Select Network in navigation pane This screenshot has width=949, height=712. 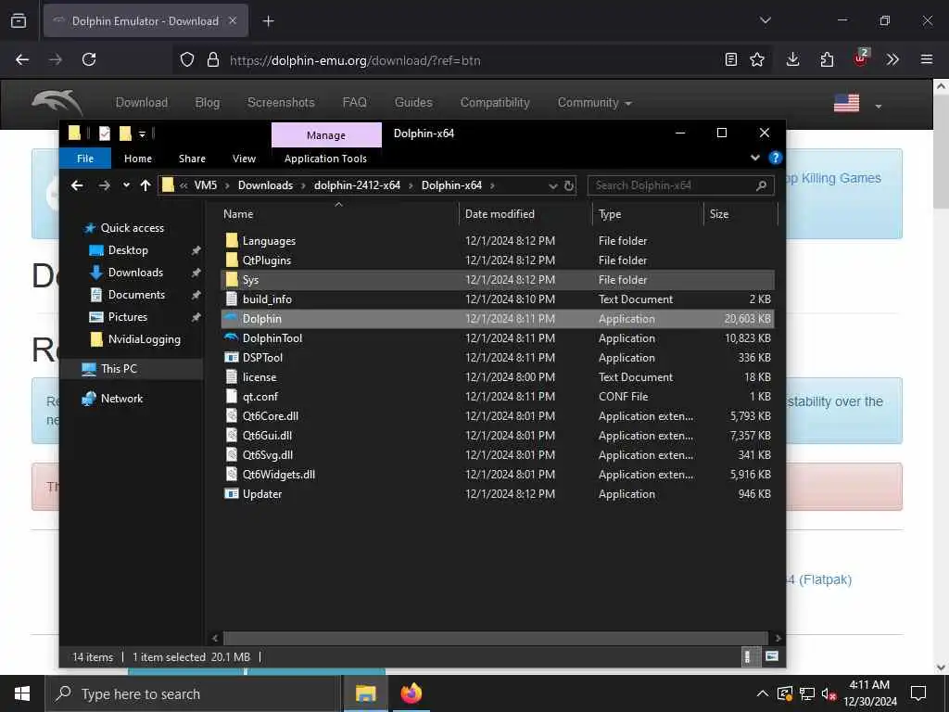point(121,399)
